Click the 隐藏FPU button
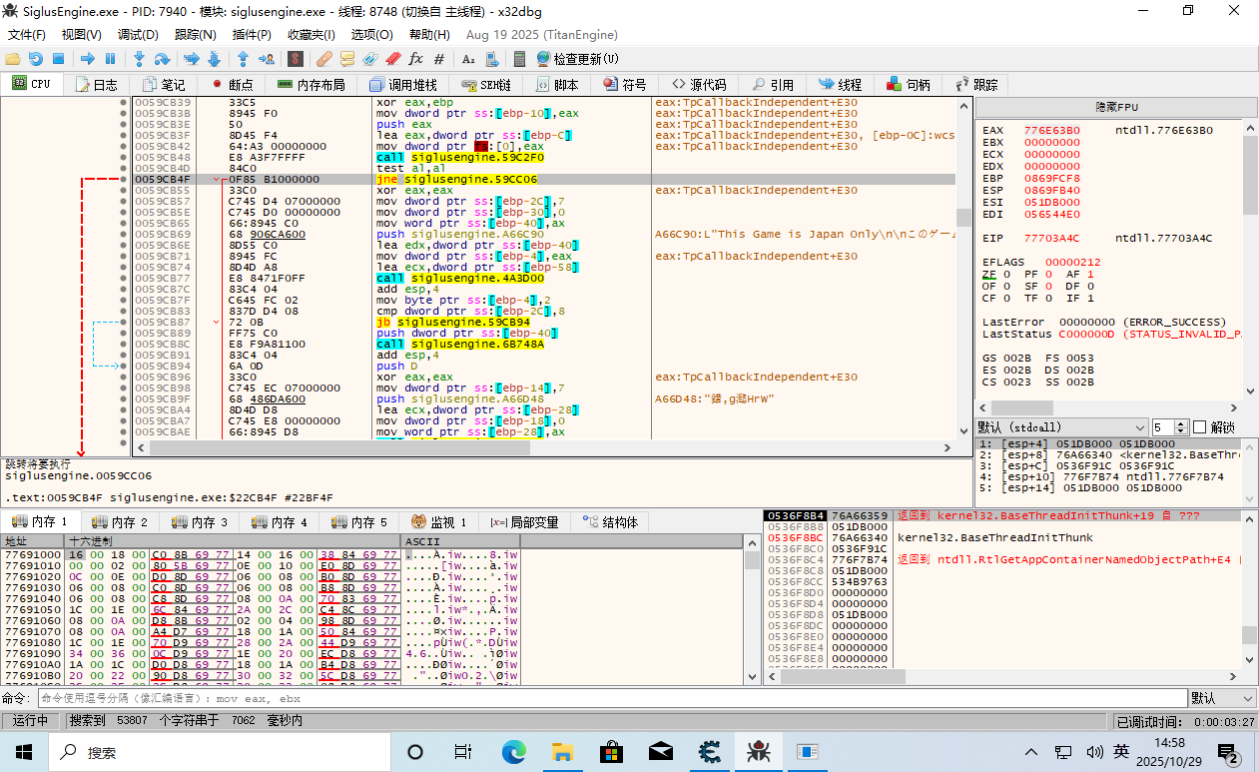The image size is (1259, 772). tap(1116, 107)
